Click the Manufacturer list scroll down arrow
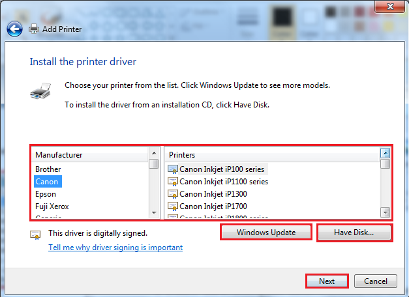 click(154, 213)
